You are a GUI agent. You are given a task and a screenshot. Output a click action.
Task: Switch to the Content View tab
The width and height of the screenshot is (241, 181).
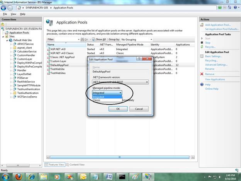click(75, 165)
